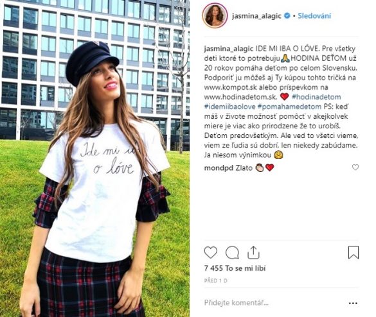Open the #hodinadetom hashtag

coord(316,97)
